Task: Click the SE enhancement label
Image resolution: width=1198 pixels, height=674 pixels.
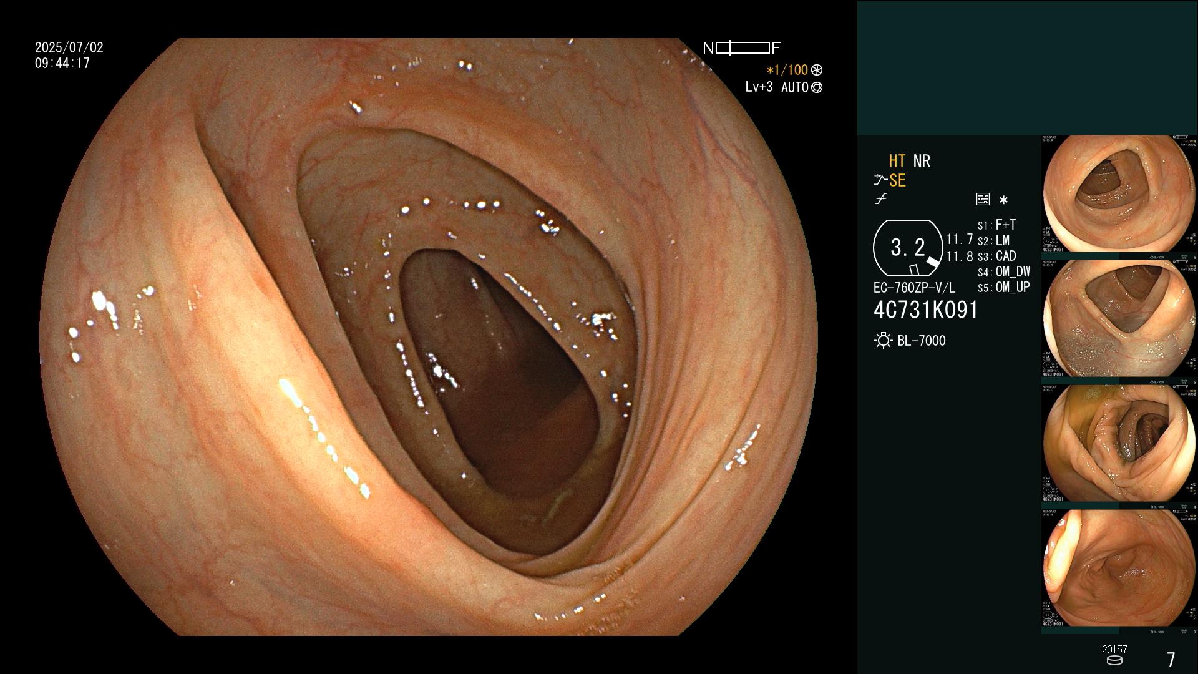Action: click(897, 180)
